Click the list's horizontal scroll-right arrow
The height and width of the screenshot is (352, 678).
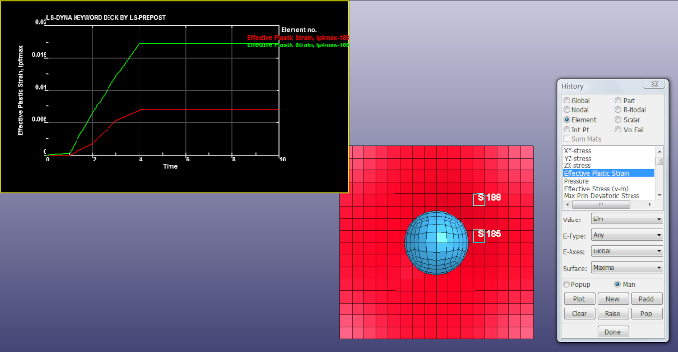click(650, 204)
